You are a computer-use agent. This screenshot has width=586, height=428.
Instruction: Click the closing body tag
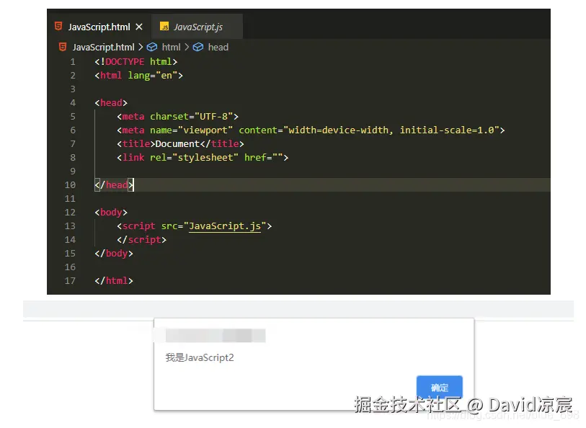tap(114, 254)
